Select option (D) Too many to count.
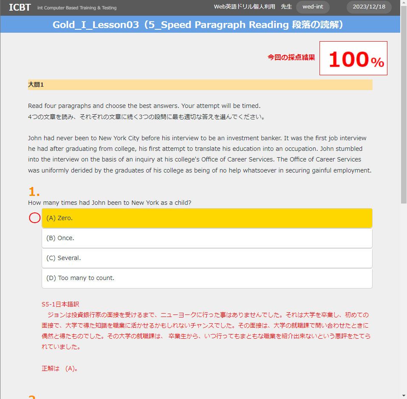 (x=207, y=278)
